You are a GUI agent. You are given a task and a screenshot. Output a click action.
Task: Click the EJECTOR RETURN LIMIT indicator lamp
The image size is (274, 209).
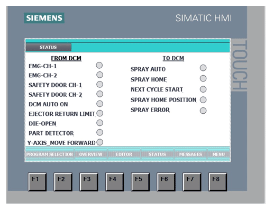pos(100,113)
